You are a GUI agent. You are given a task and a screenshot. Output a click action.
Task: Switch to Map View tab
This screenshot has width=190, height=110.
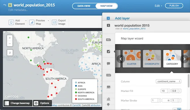106,6
